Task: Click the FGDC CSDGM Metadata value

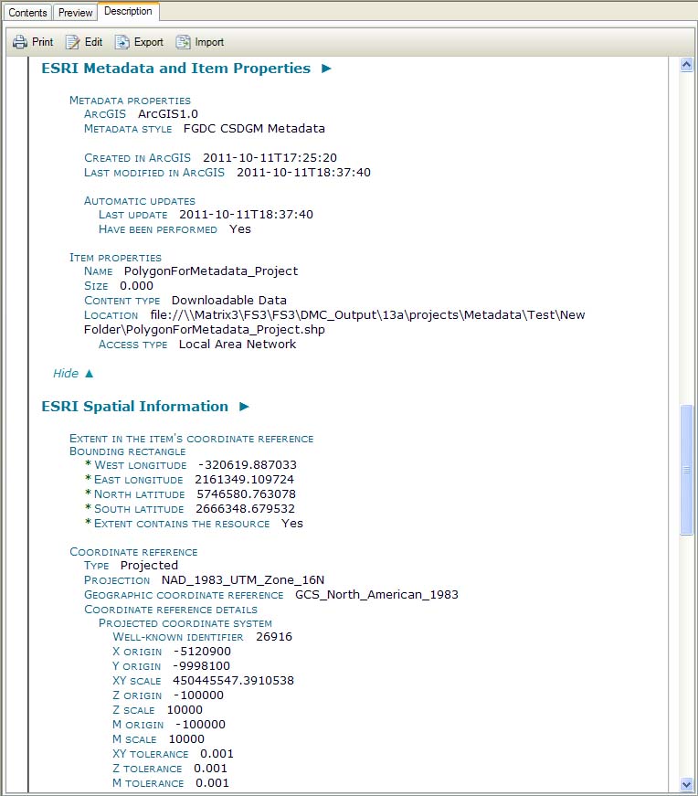Action: pyautogui.click(x=254, y=129)
